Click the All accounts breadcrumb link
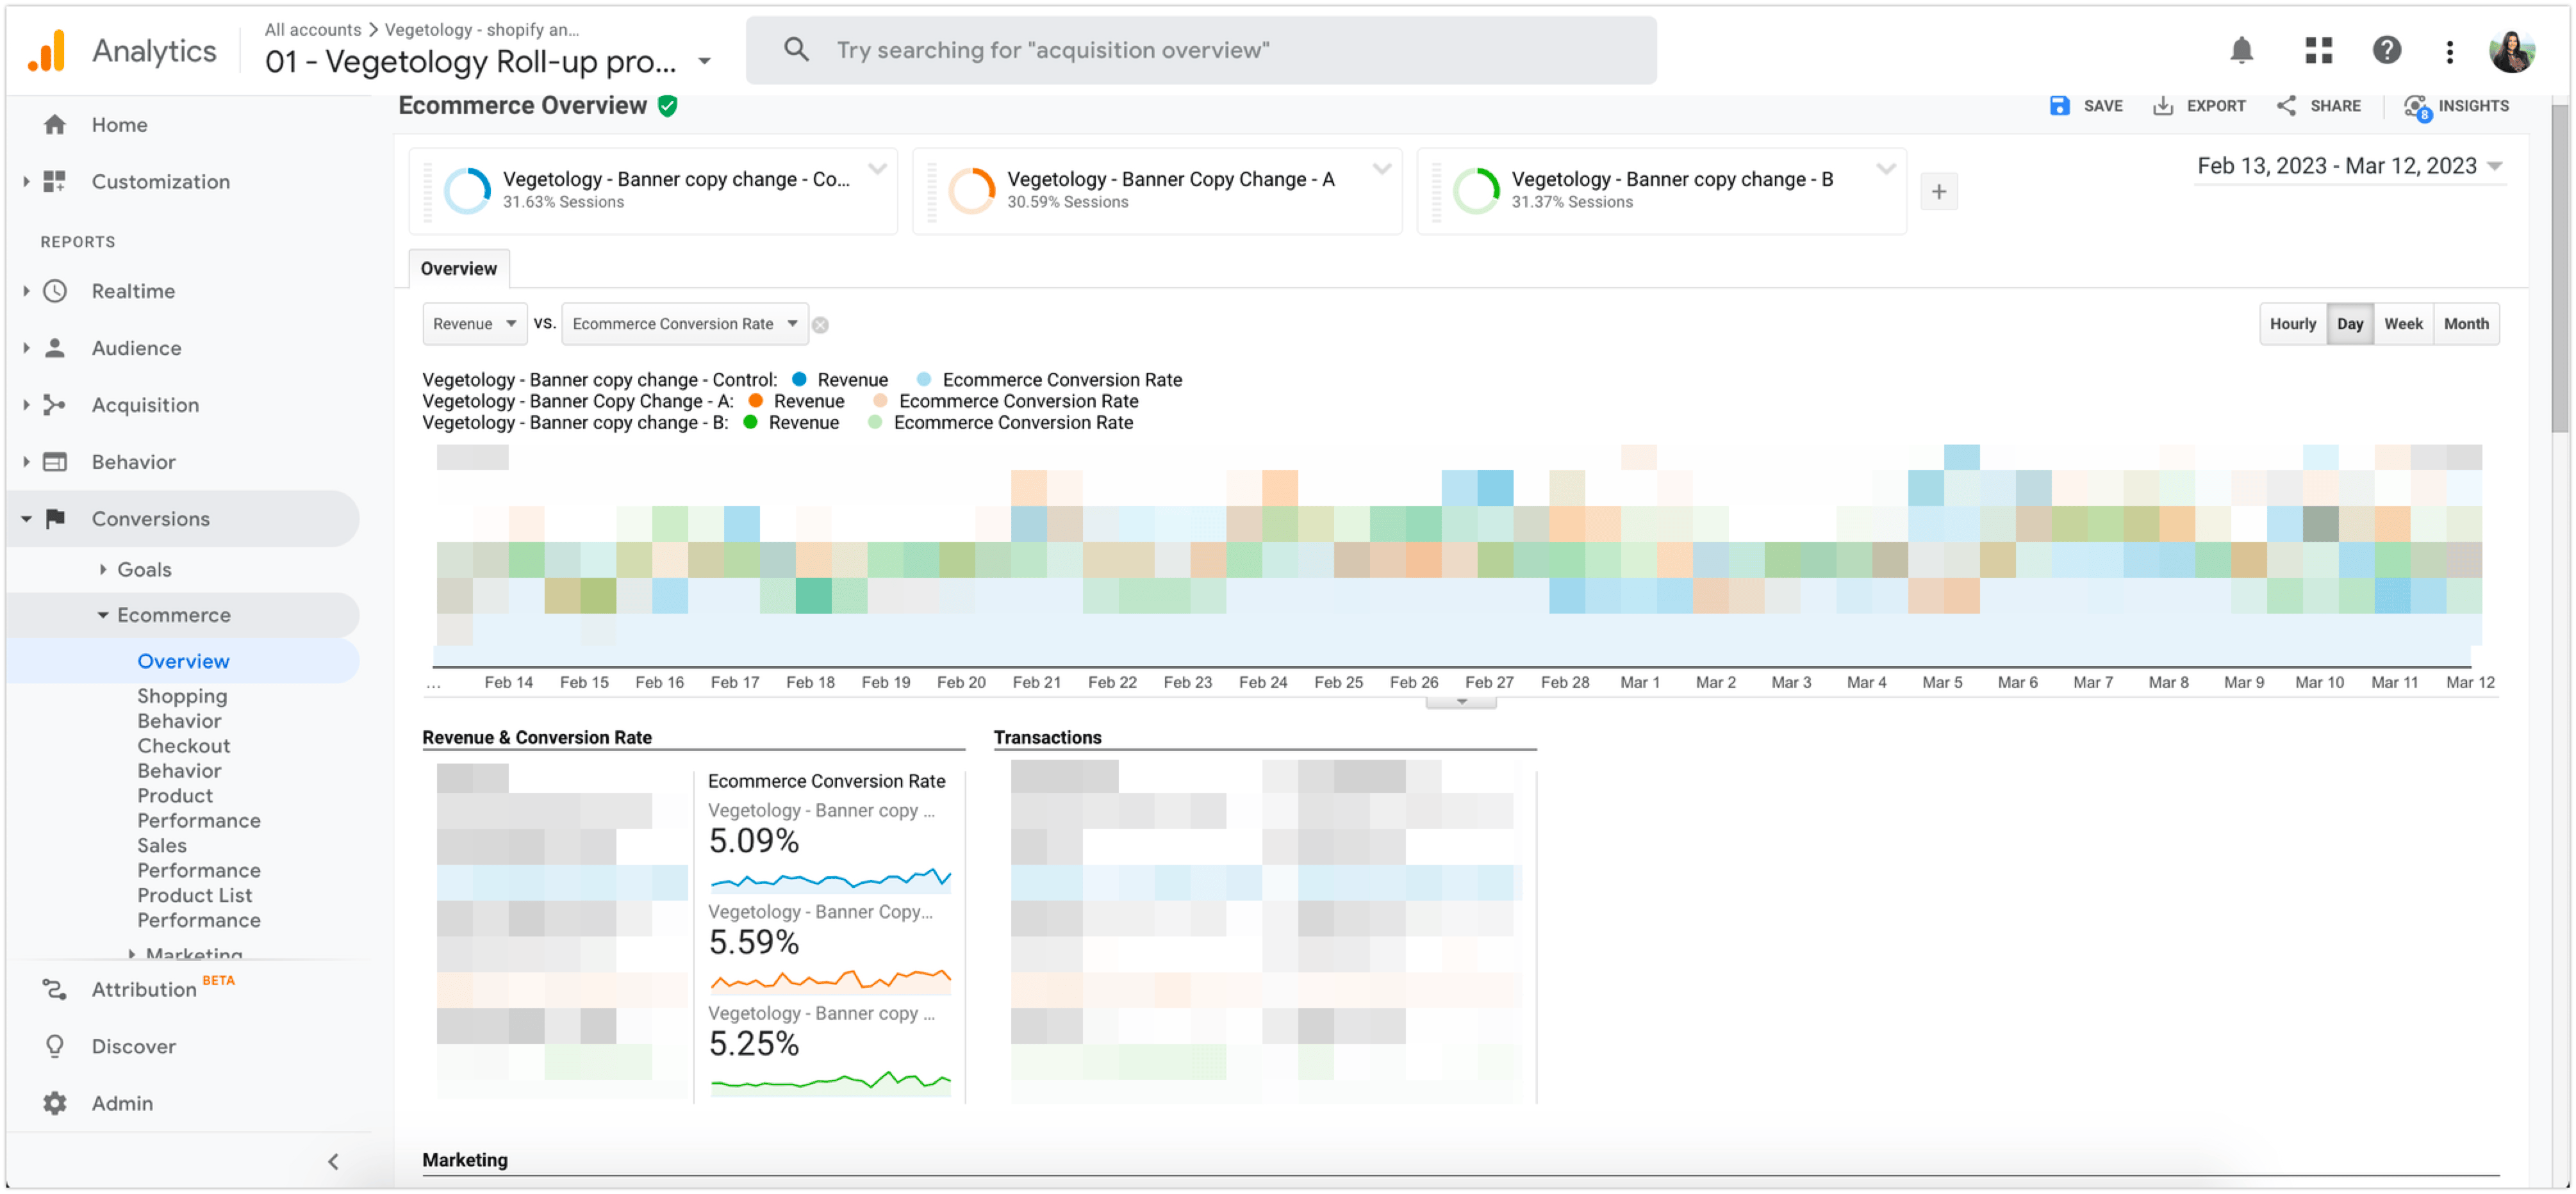Viewport: 2576px width, 1194px height. pyautogui.click(x=313, y=30)
